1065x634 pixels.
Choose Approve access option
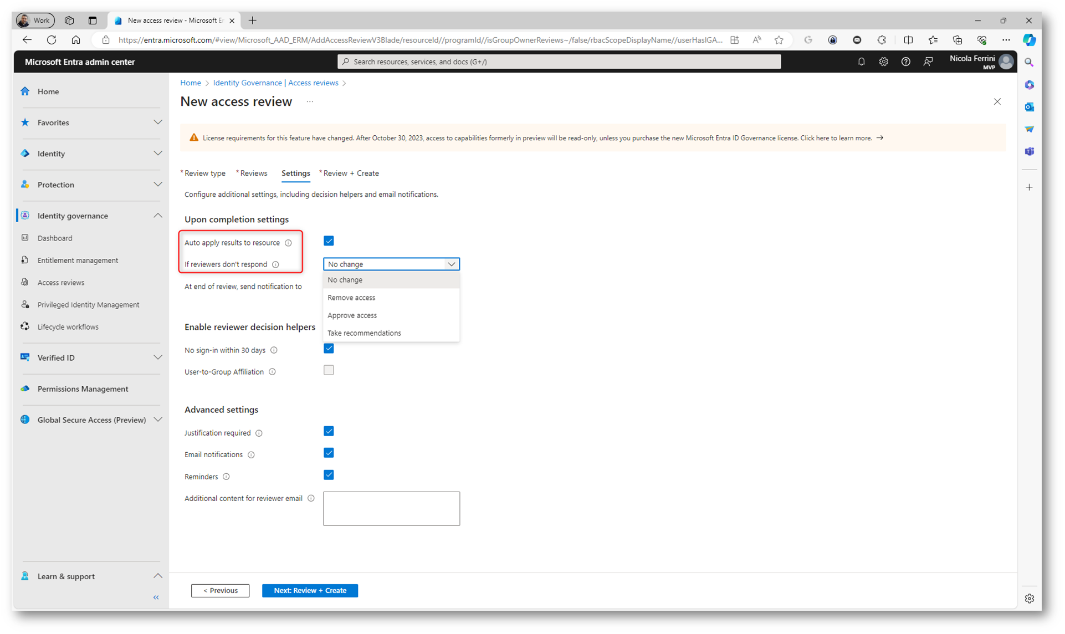391,315
